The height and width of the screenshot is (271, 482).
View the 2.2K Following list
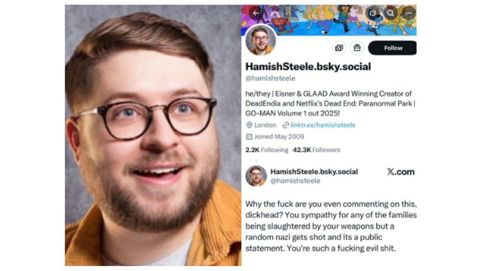pos(266,150)
